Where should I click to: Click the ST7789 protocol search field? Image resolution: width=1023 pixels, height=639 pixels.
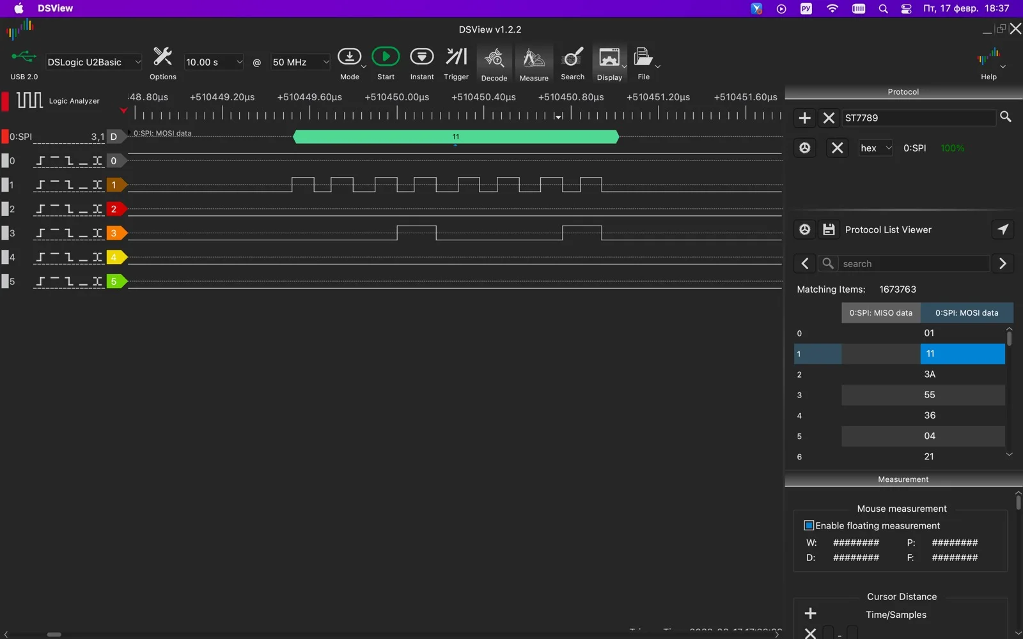(x=919, y=118)
